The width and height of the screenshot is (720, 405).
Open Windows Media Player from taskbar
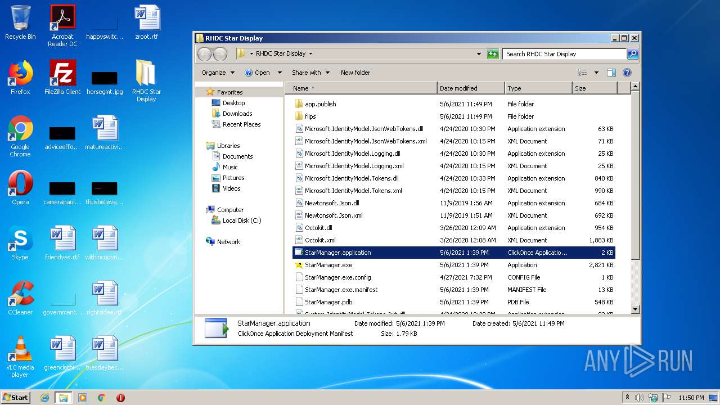pyautogui.click(x=83, y=398)
